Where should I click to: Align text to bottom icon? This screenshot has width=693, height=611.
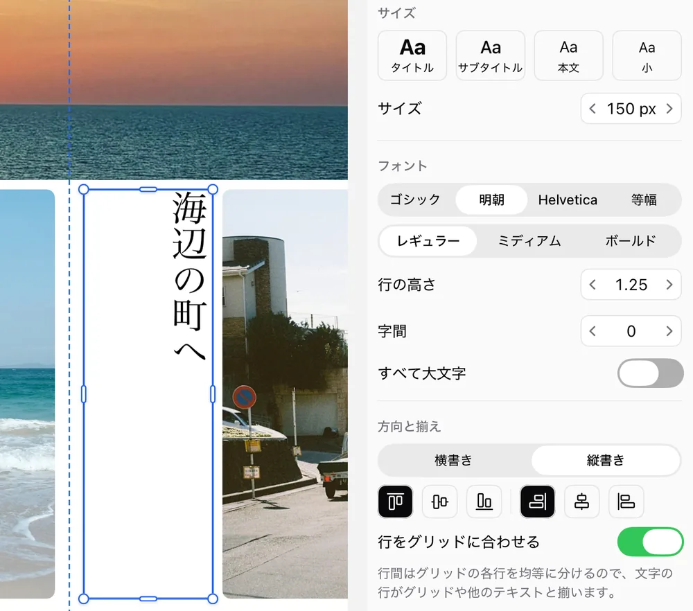(484, 502)
